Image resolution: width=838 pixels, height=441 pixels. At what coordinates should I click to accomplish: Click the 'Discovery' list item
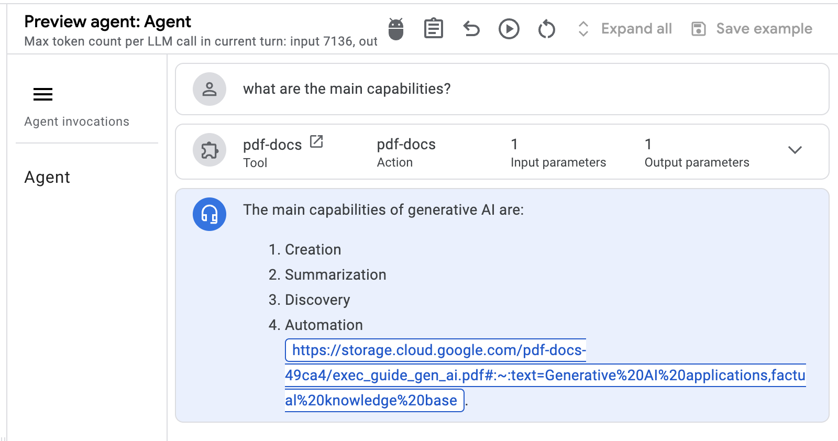317,300
